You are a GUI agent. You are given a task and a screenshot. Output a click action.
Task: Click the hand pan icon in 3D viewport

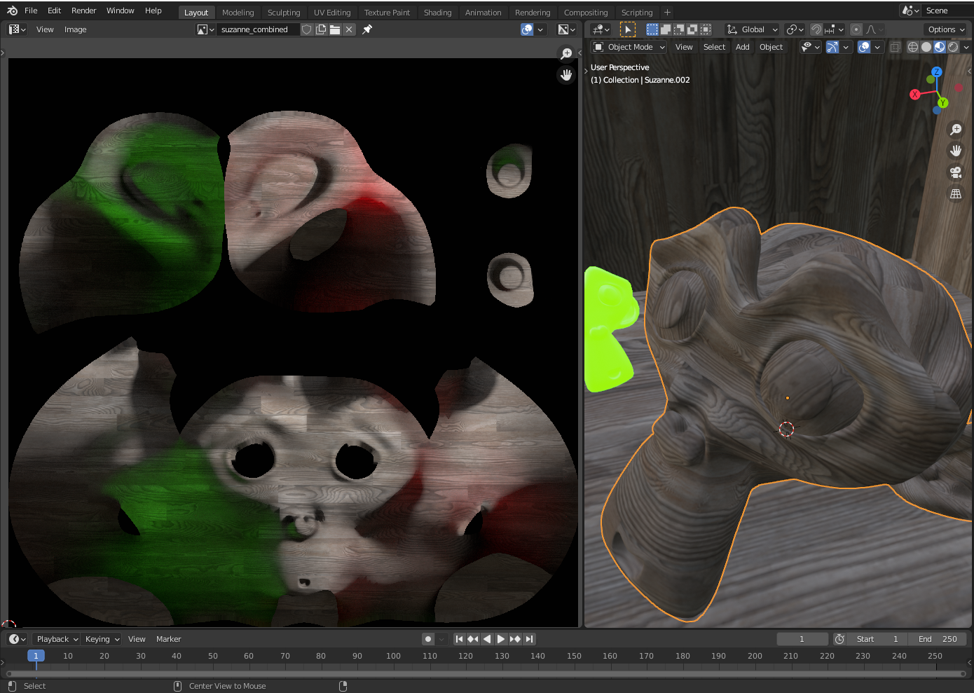[x=956, y=151]
